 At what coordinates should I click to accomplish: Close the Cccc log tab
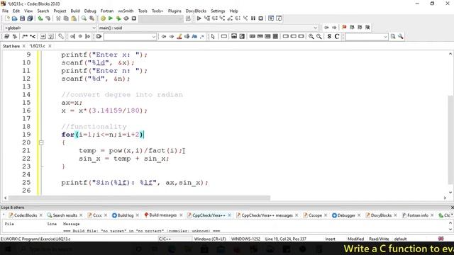tap(106, 215)
